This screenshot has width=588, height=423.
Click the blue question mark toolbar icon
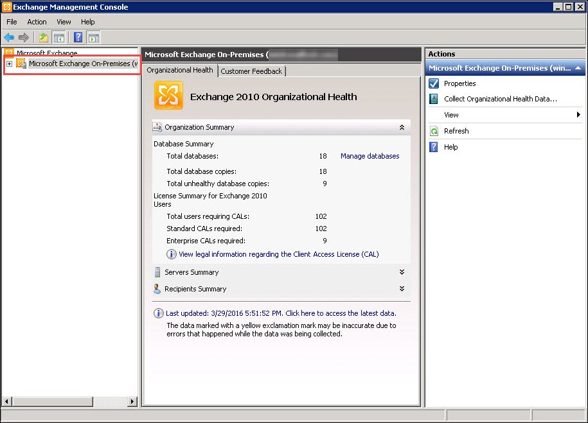[x=78, y=37]
